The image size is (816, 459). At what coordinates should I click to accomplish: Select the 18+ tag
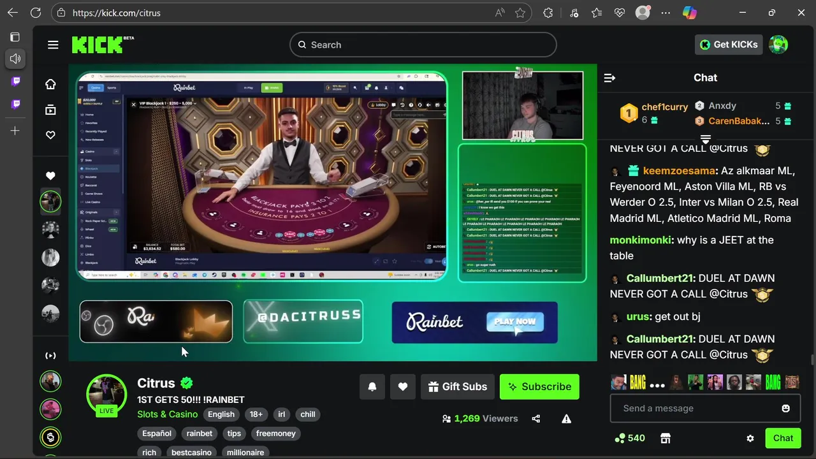pos(256,414)
